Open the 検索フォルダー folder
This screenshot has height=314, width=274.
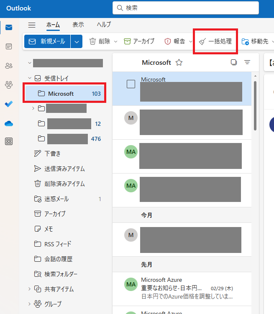56,274
